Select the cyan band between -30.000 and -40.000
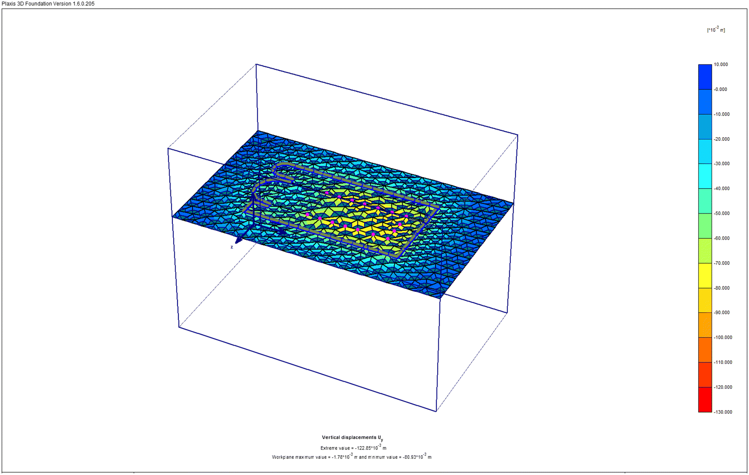 tap(705, 176)
